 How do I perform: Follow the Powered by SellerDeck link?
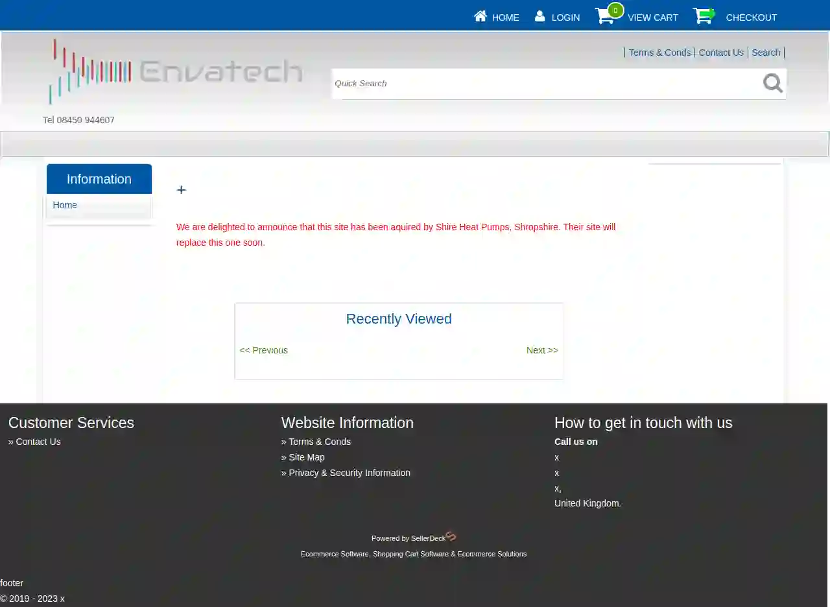click(409, 538)
